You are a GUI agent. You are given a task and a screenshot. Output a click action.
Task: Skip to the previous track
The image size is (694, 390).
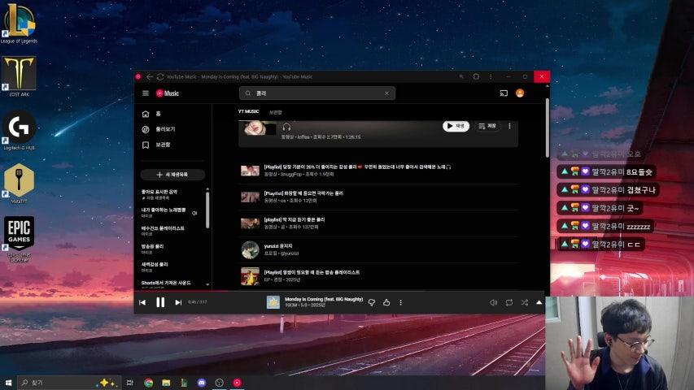pyautogui.click(x=142, y=302)
